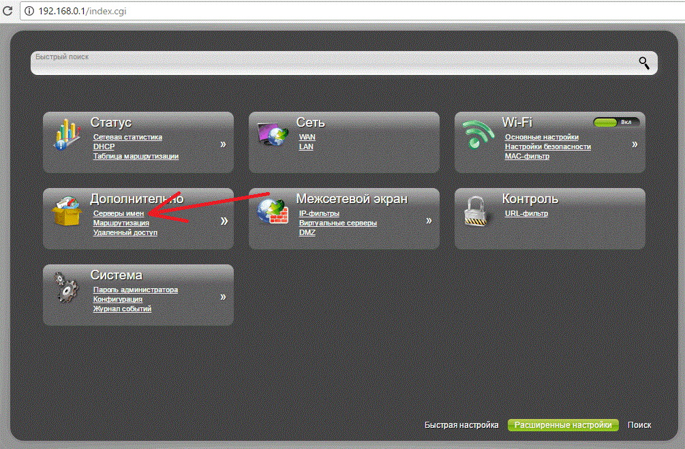
Task: Click the Дополнительно toolbox icon
Action: [67, 211]
